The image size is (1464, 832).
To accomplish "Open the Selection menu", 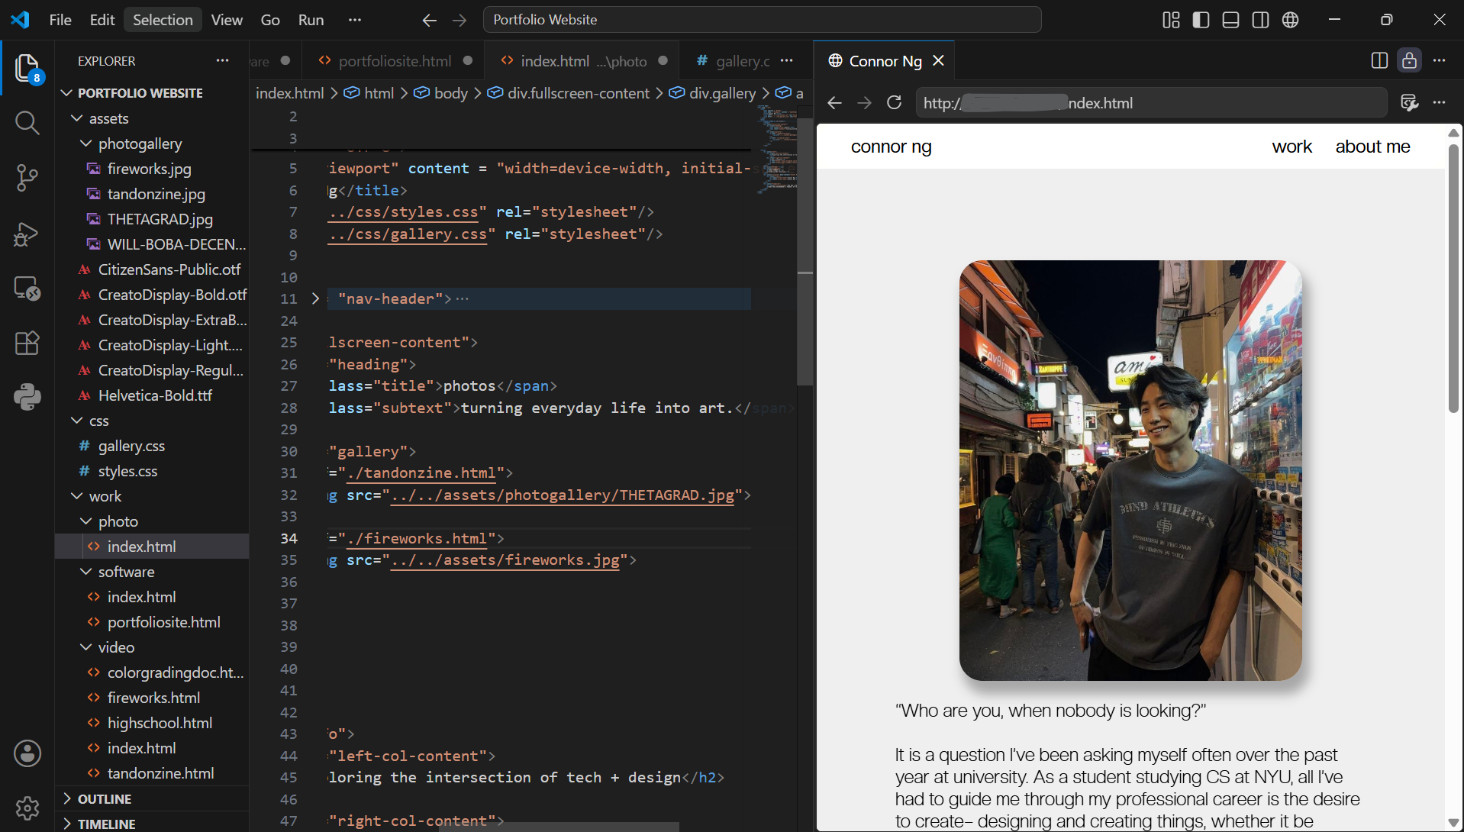I will pos(163,20).
